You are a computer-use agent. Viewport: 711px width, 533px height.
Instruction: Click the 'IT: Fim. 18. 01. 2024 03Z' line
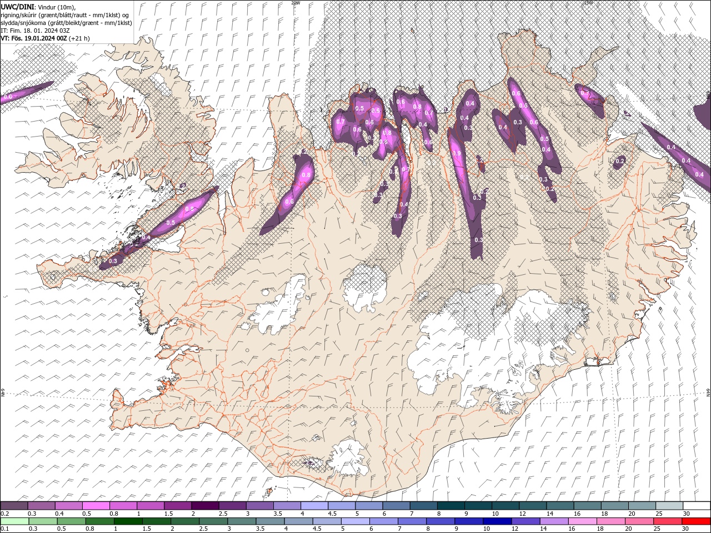tap(36, 31)
